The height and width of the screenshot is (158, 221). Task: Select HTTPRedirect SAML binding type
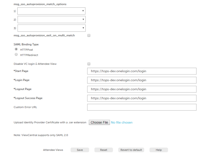pyautogui.click(x=16, y=55)
